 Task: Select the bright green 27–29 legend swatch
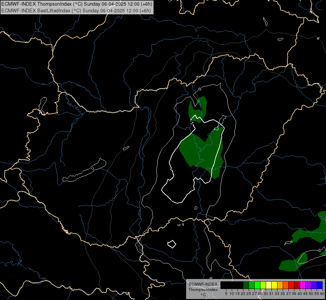[x=257, y=285]
